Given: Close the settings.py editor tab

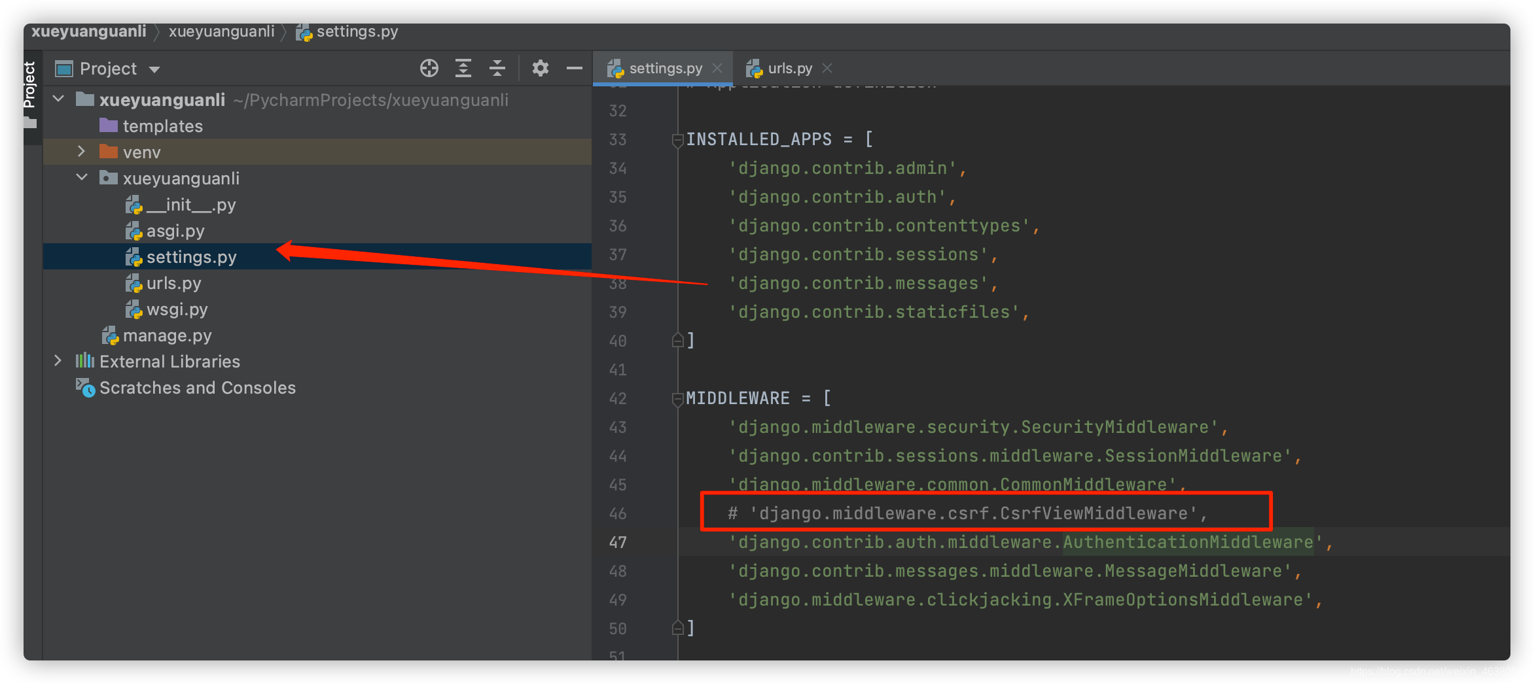Looking at the screenshot, I should [x=717, y=68].
